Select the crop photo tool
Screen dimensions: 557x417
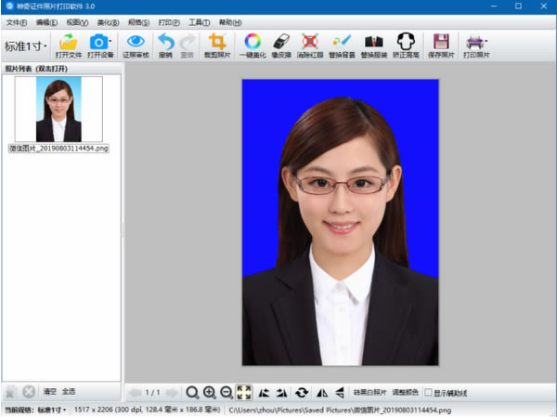tap(217, 43)
